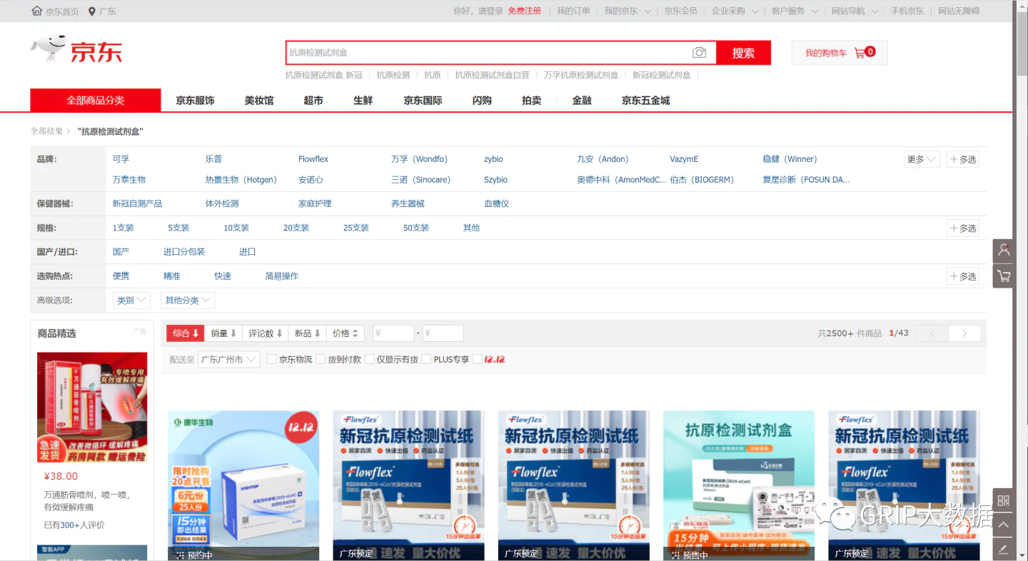Viewport: 1028px width, 561px height.
Task: Go to 京东国际 navigation tab
Action: (x=423, y=101)
